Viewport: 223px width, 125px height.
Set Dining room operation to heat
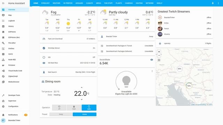[74, 108]
